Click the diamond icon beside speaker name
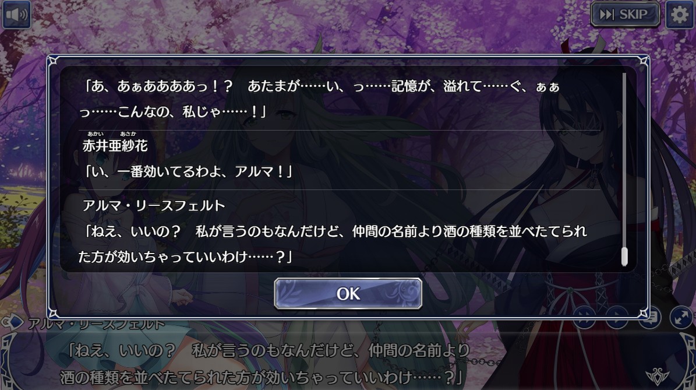Viewport: 696px width, 390px height. point(13,322)
